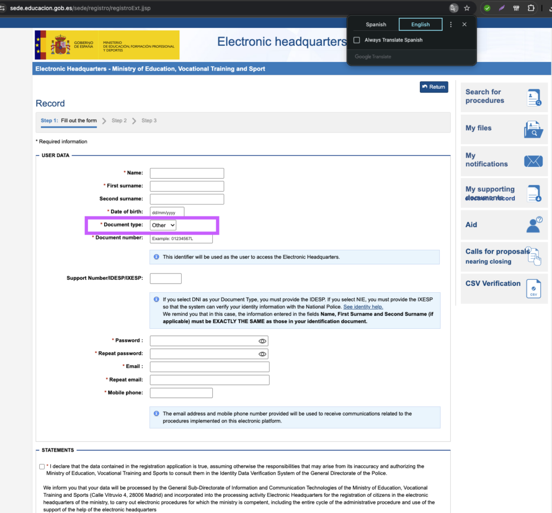Select English tab in translate popup
Viewport: 552px width, 513px height.
(420, 25)
